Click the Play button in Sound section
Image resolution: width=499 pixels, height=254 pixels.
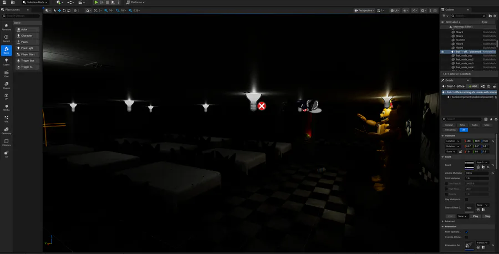pos(476,216)
